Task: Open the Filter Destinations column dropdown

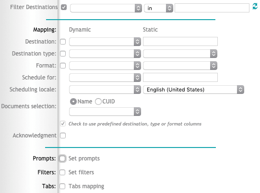Action: tap(106, 8)
